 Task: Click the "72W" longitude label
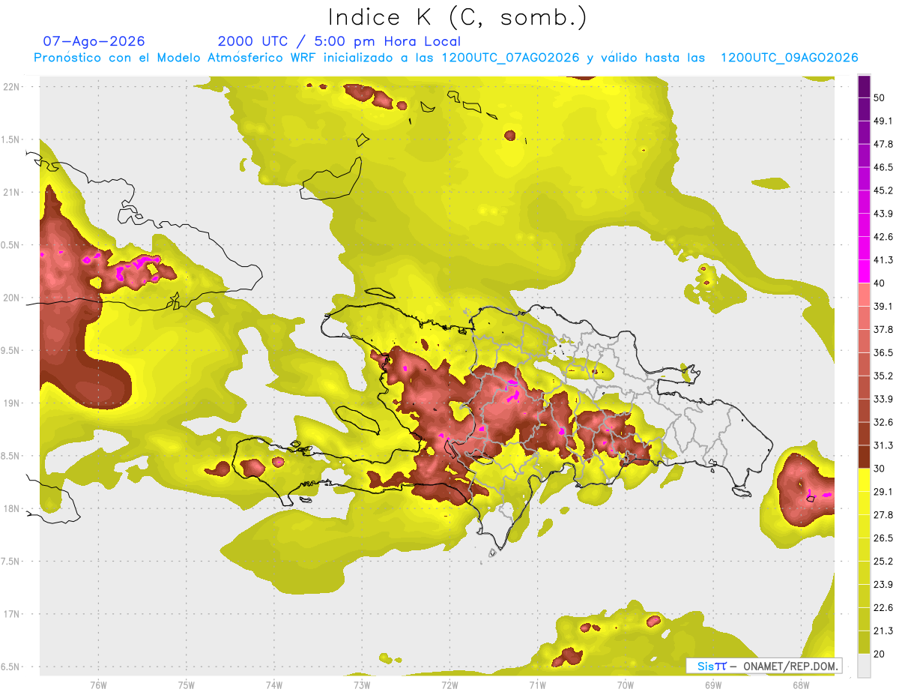[x=449, y=685]
